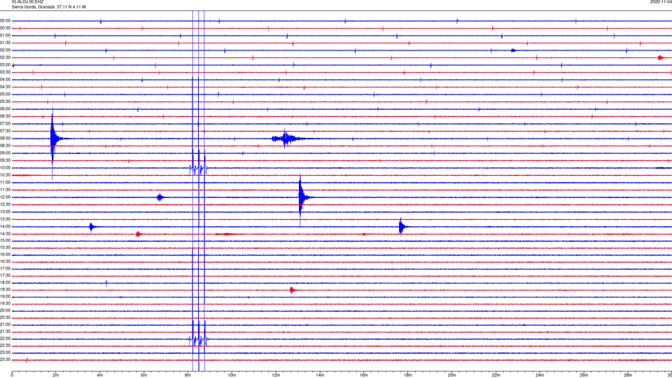Select the 08:00 trace time label
This screenshot has height=378, width=672.
[5, 139]
